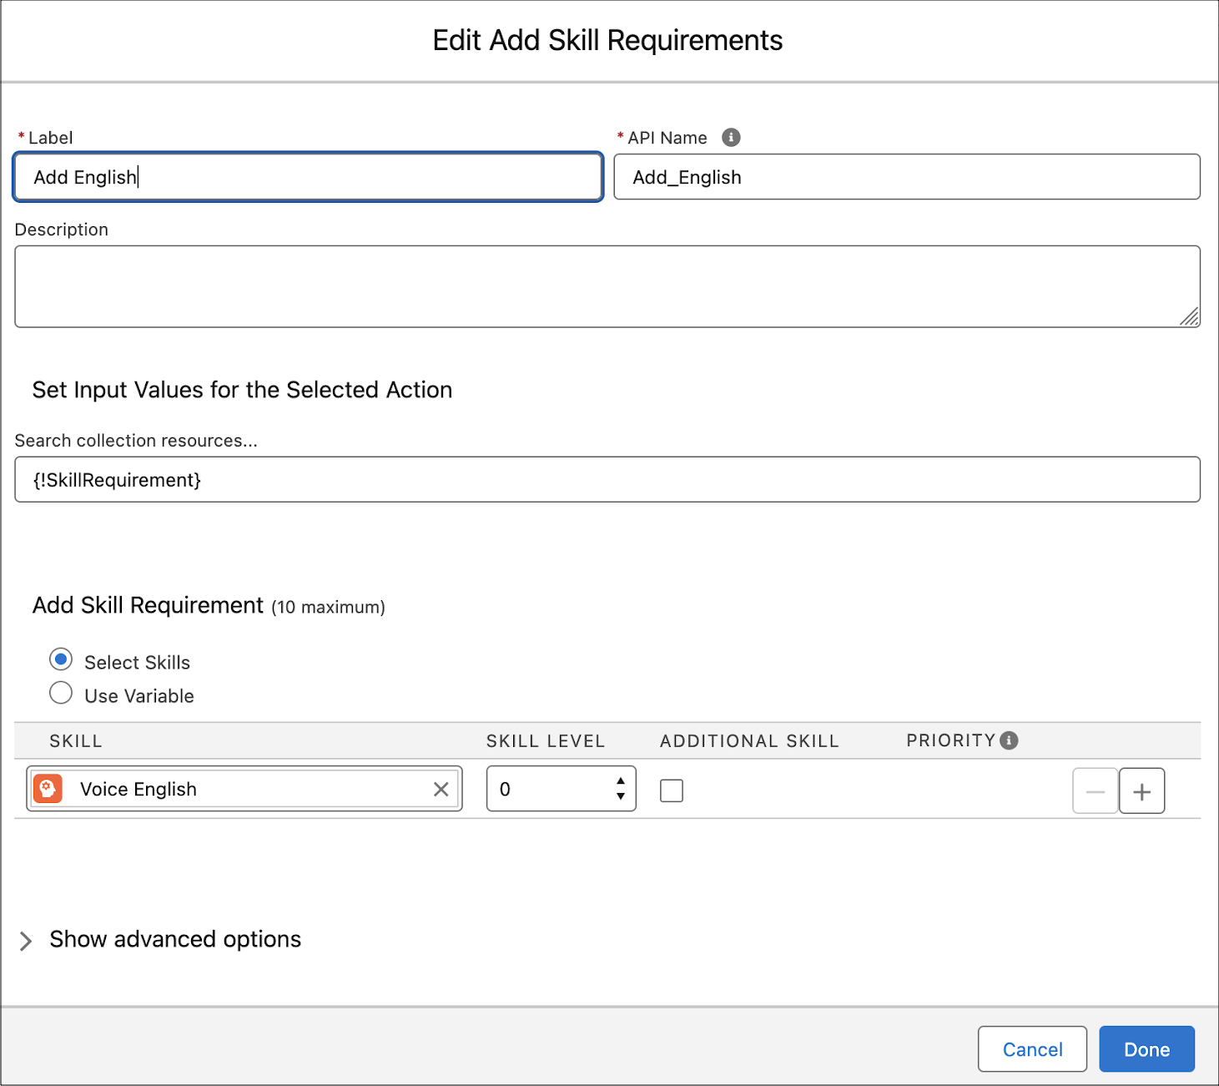Click the PRIORITY column header text
Screen dimensions: 1219x1086
tap(951, 740)
